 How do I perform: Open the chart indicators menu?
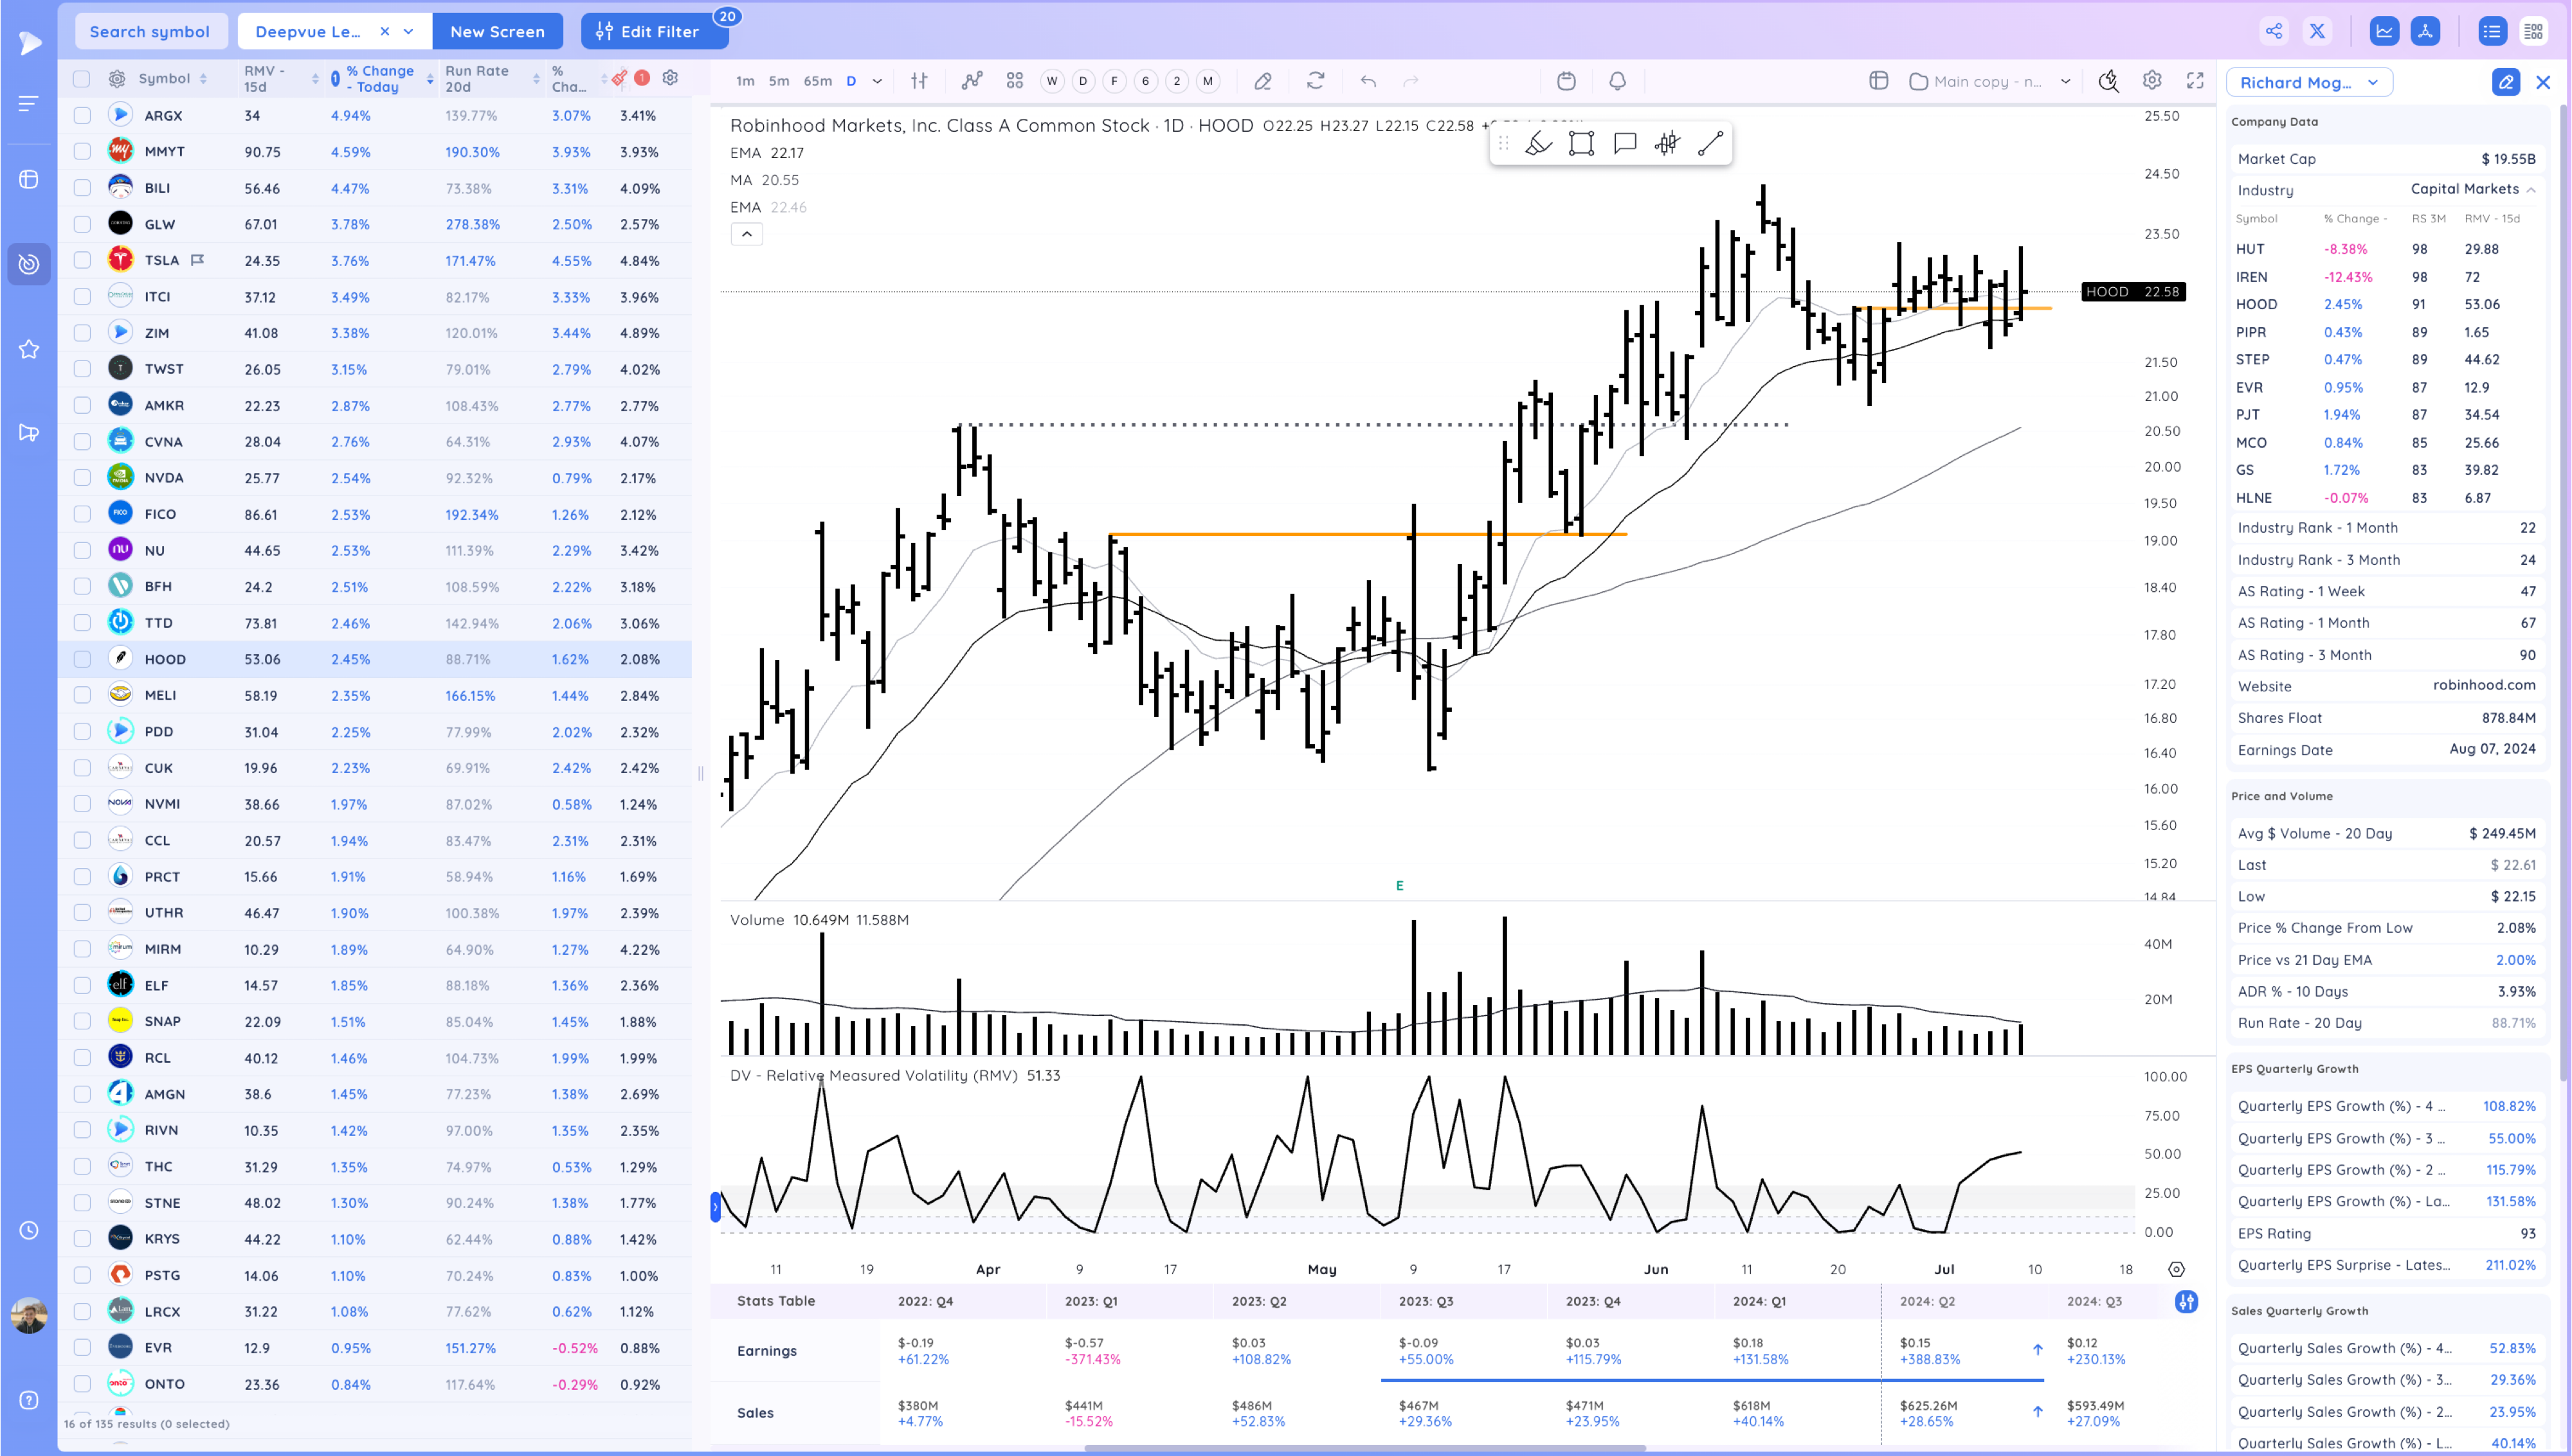tap(972, 81)
